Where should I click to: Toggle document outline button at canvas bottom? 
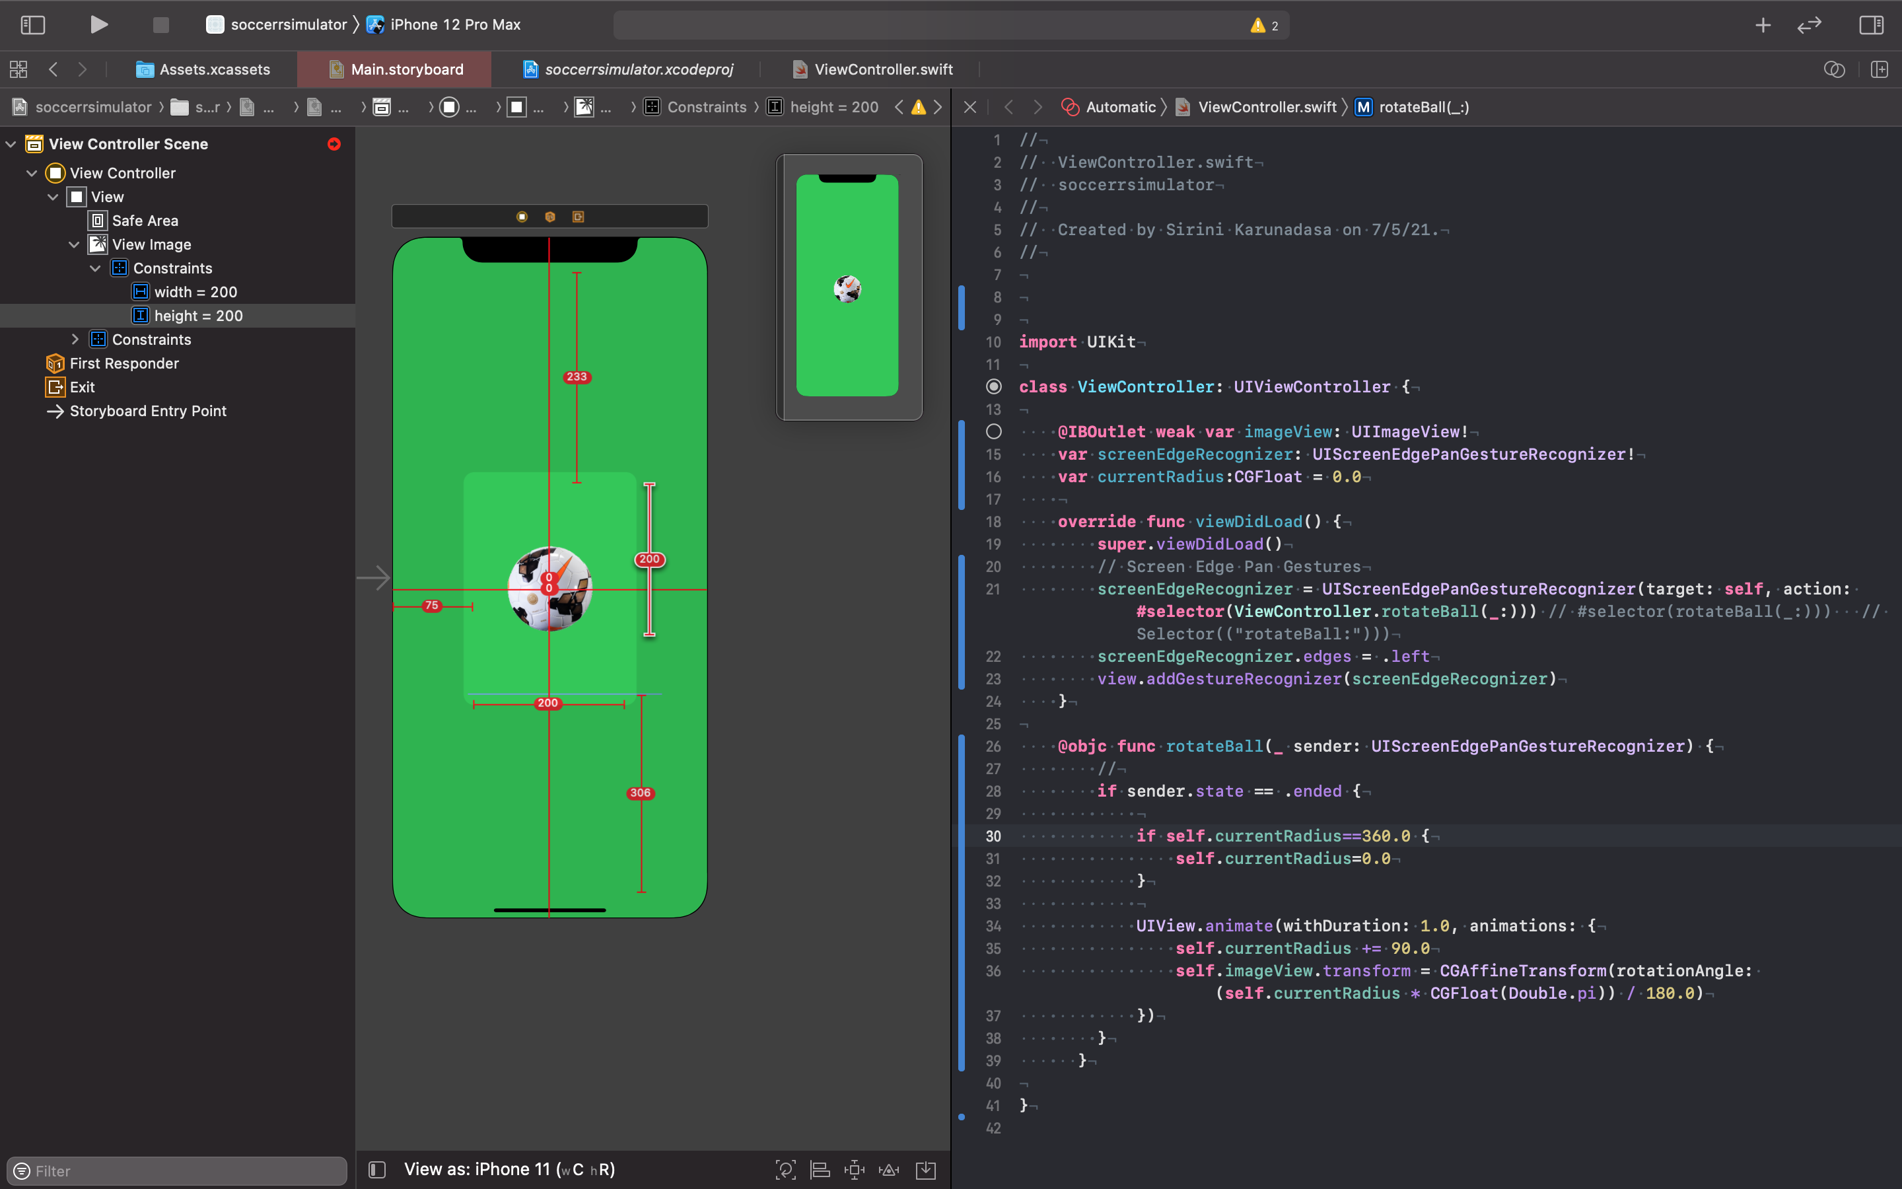[377, 1169]
